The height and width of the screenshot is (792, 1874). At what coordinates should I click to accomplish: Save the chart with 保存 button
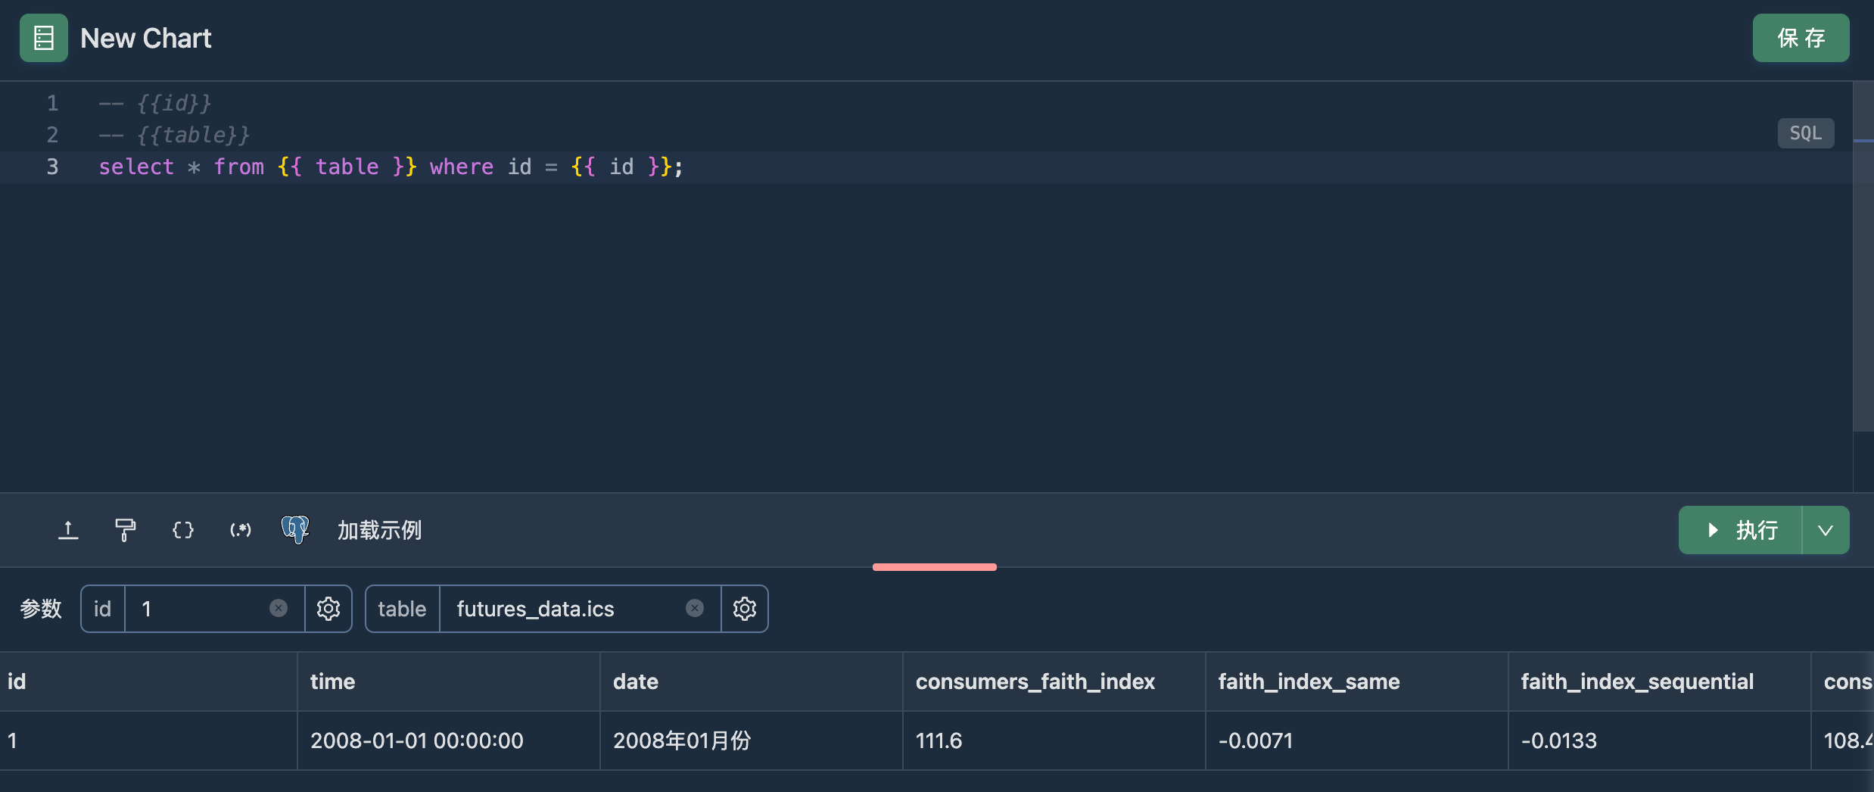click(1801, 38)
